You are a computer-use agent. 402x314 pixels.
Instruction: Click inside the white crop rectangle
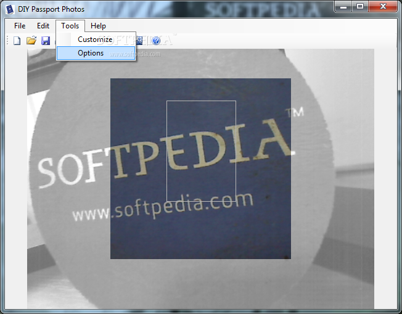(201, 151)
